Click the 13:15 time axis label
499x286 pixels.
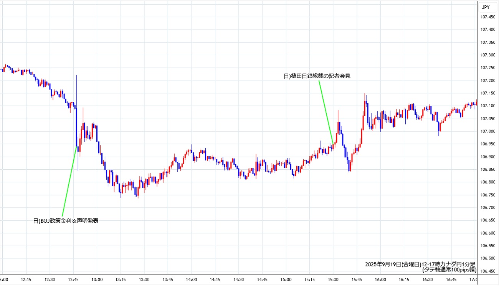point(121,280)
